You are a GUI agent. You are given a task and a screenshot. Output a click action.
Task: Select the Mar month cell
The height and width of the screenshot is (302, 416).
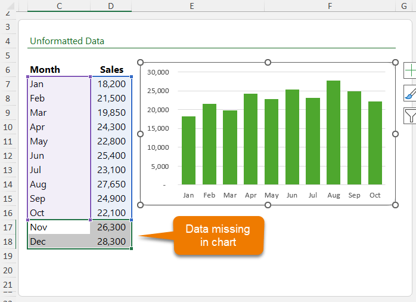pyautogui.click(x=59, y=113)
